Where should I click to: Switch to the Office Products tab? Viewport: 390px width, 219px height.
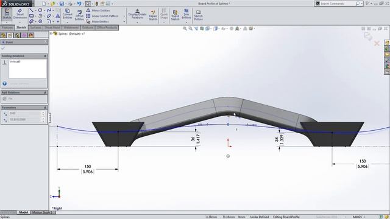pos(107,27)
